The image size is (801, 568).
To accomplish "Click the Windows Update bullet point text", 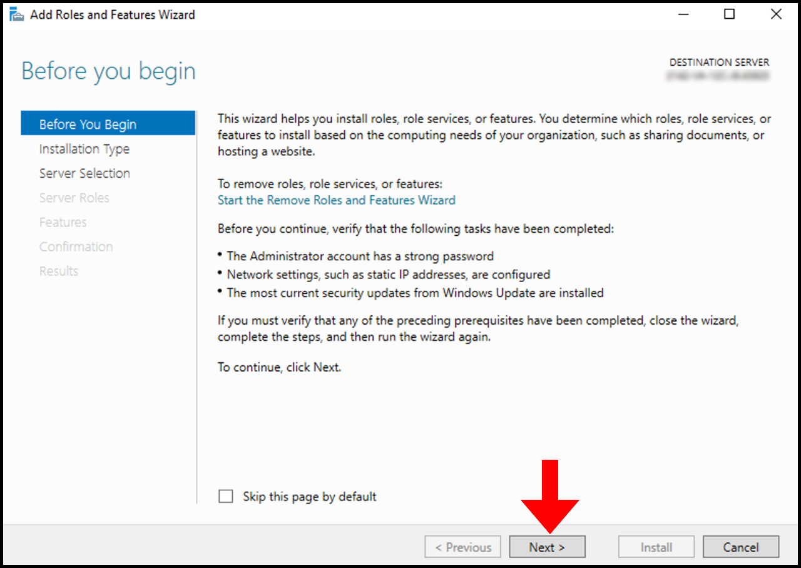I will (416, 292).
